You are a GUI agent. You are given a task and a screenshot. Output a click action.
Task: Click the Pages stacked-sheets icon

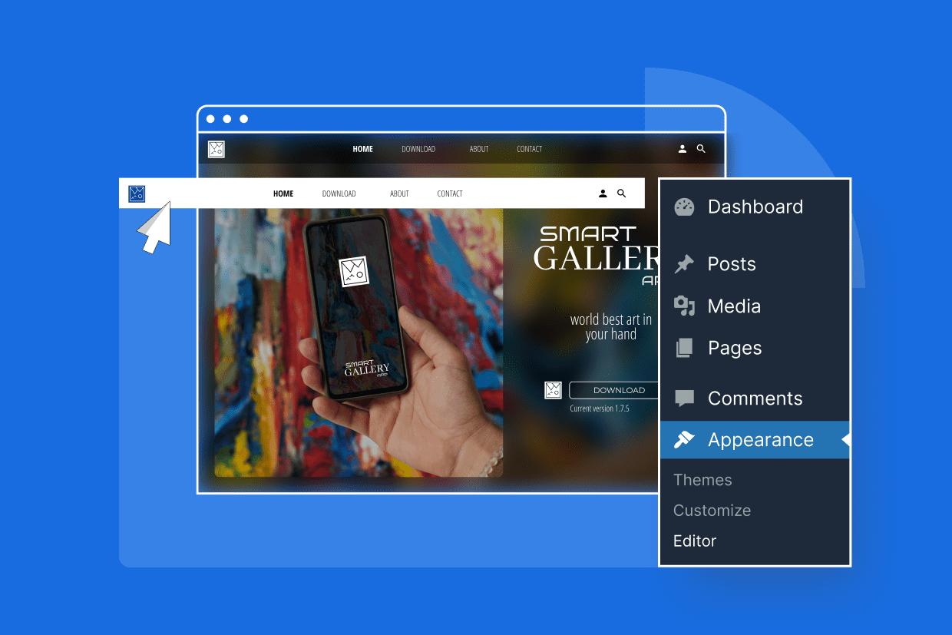click(684, 348)
